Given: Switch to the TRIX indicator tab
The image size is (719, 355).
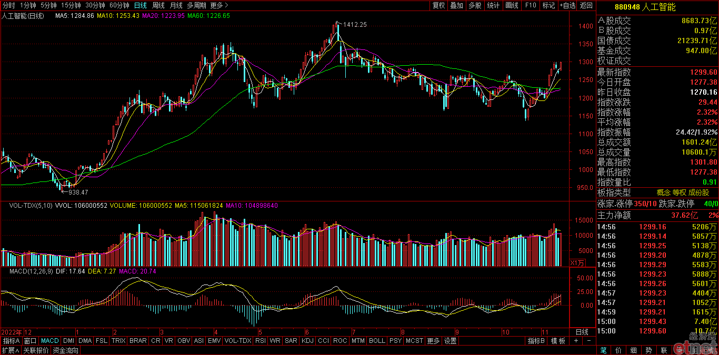Looking at the screenshot, I should (118, 341).
